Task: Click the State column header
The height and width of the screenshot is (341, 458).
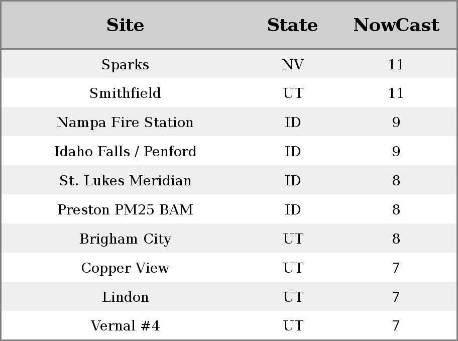Action: (x=292, y=25)
